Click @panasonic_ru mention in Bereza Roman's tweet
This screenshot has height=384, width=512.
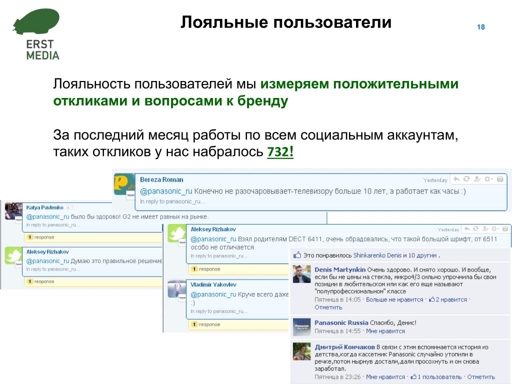[166, 191]
